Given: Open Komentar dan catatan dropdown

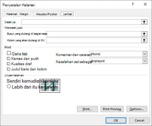Looking at the screenshot, I should click(145, 54).
